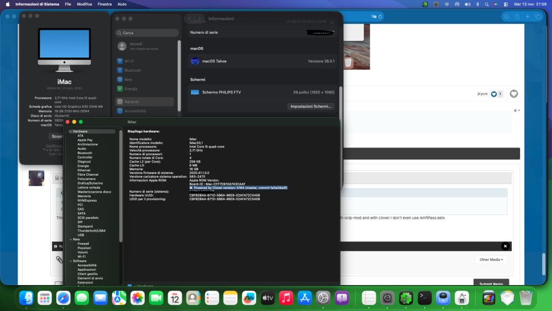Open Notes app in Dock
552x311 pixels.
(x=230, y=298)
